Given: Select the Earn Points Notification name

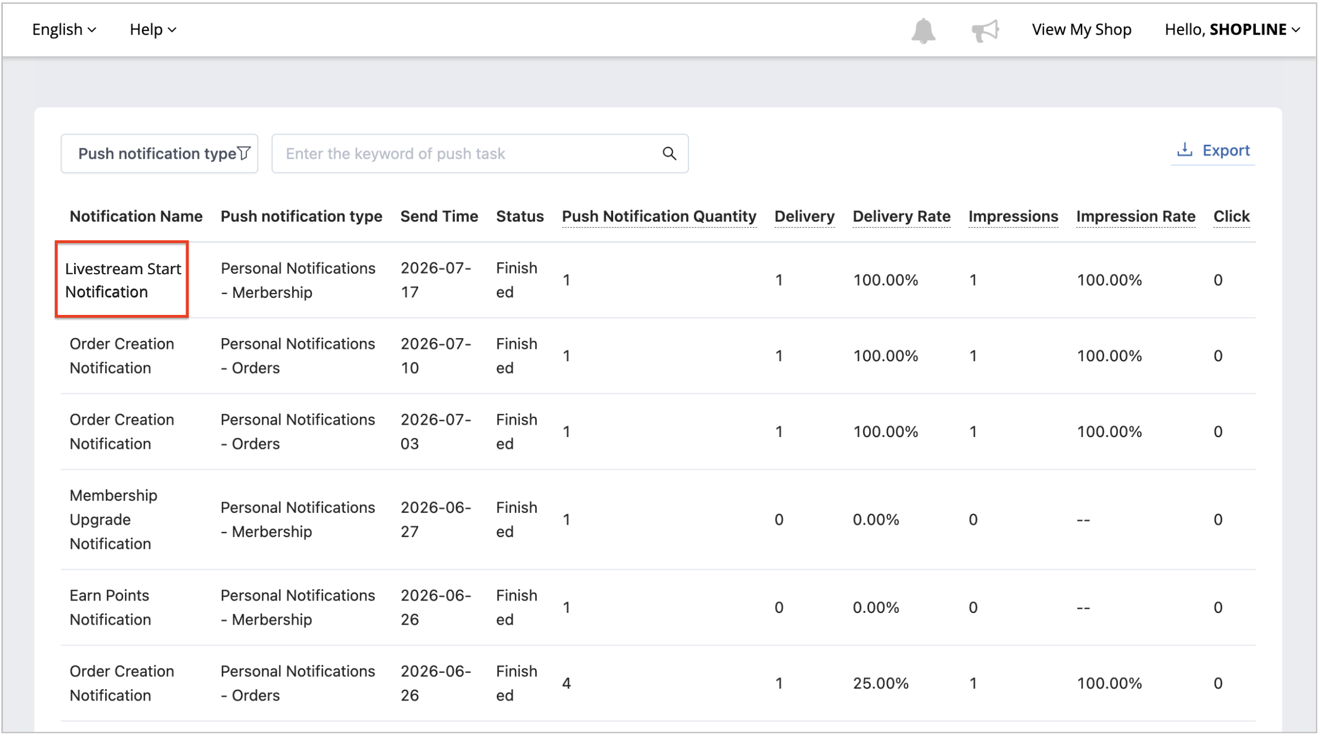Looking at the screenshot, I should [110, 608].
